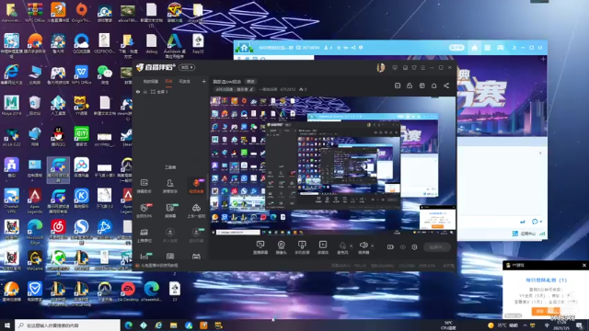Open the notification center on taskbar
This screenshot has width=589, height=331.
click(580, 325)
